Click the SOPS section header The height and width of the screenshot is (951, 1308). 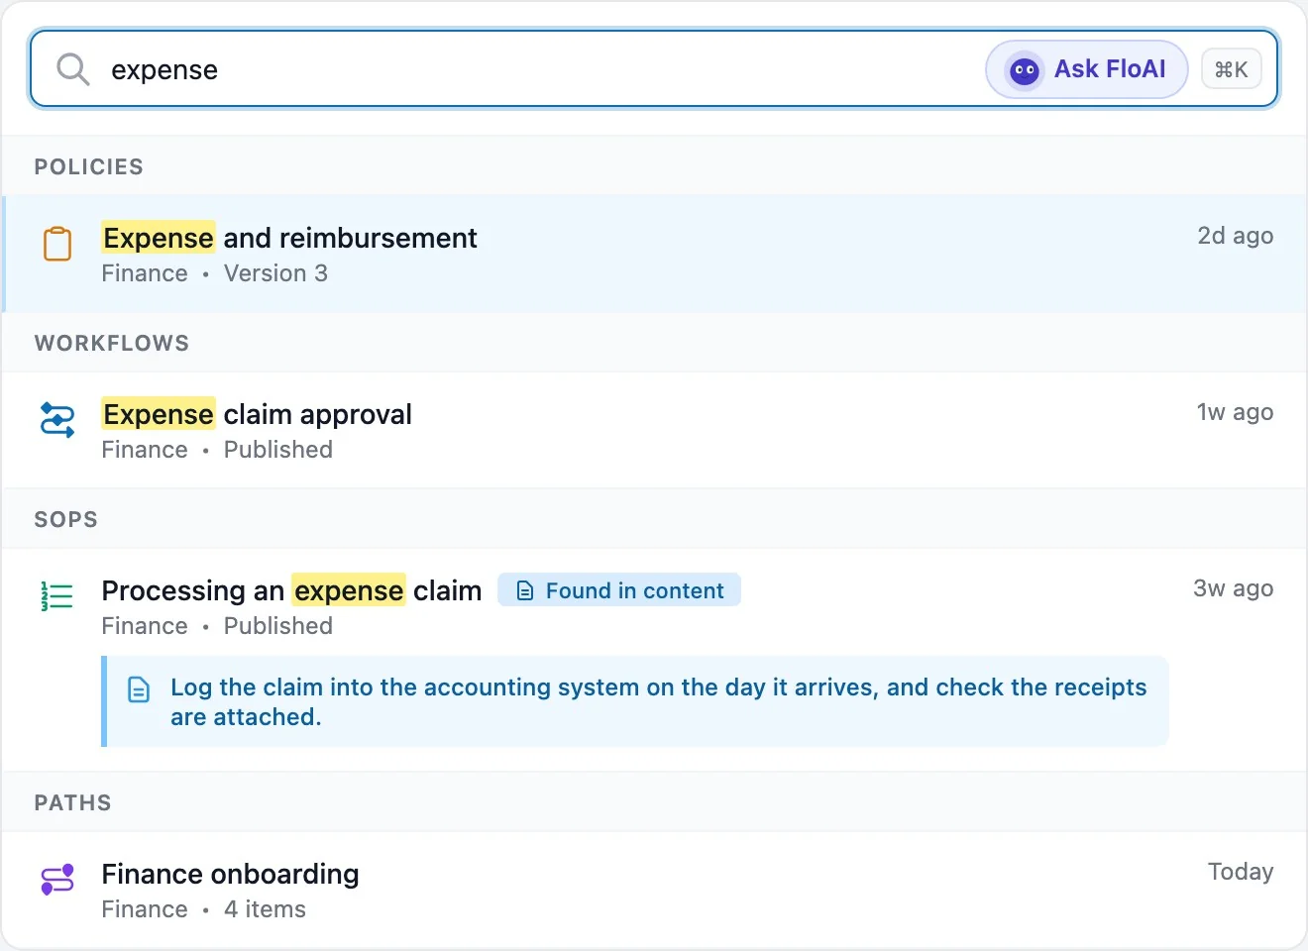tap(66, 519)
